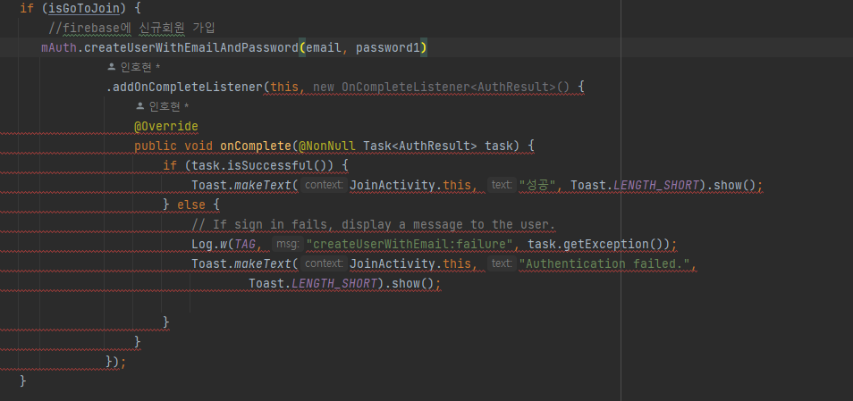Click the password1 argument
This screenshot has height=401, width=853.
click(388, 48)
